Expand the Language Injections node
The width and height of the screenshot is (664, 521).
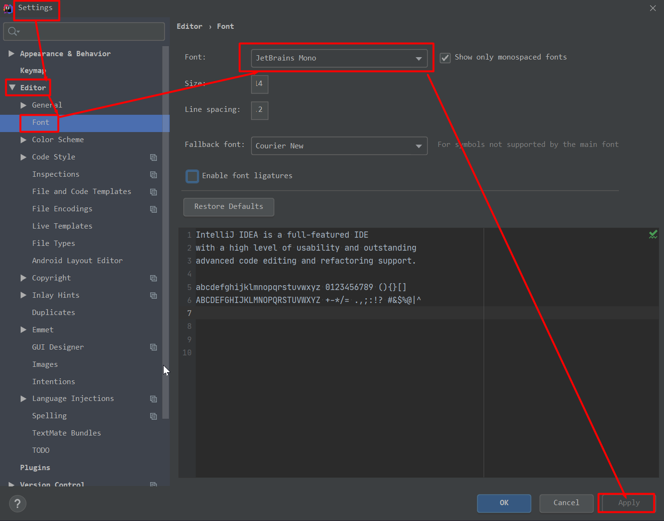[x=23, y=399]
